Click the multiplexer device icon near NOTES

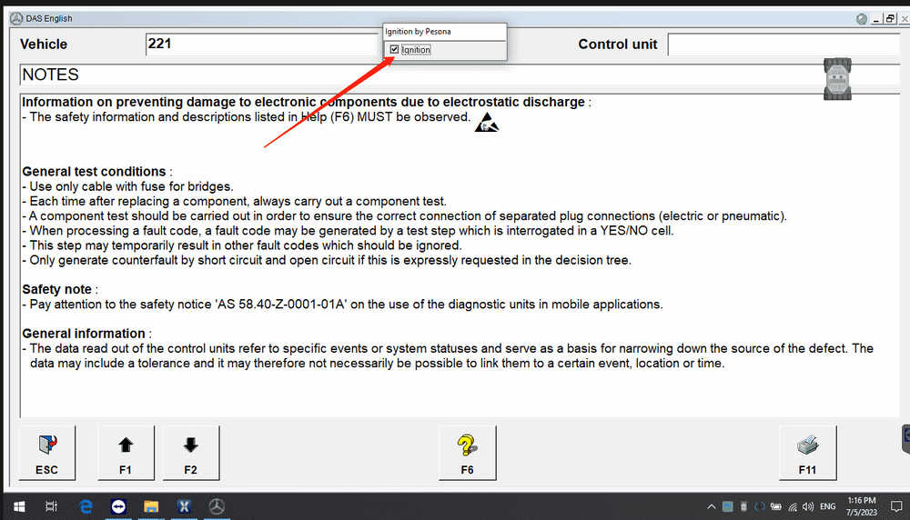click(837, 79)
